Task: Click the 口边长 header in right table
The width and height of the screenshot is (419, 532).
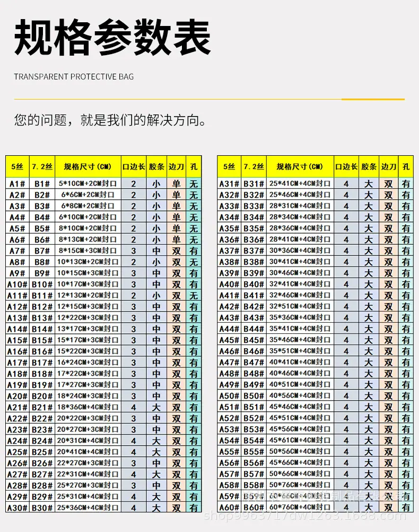Action: tap(346, 166)
